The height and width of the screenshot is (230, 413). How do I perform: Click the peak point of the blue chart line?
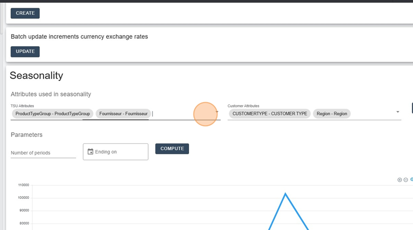(x=285, y=194)
